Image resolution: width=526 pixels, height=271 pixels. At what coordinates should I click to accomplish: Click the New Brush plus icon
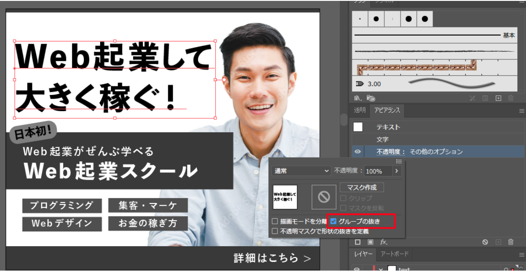(498, 98)
